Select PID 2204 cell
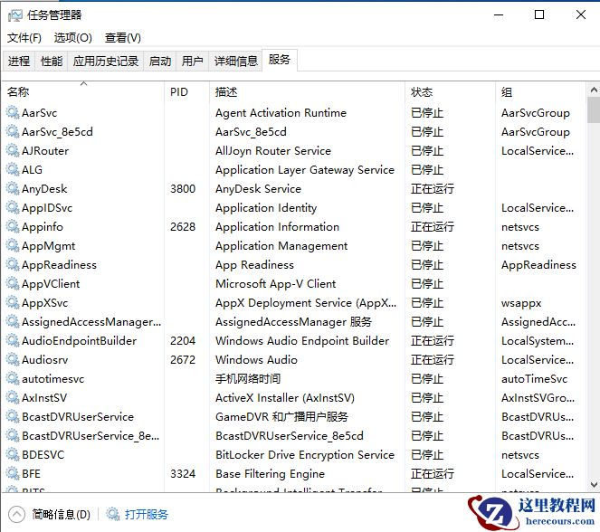This screenshot has width=600, height=532. pos(183,341)
